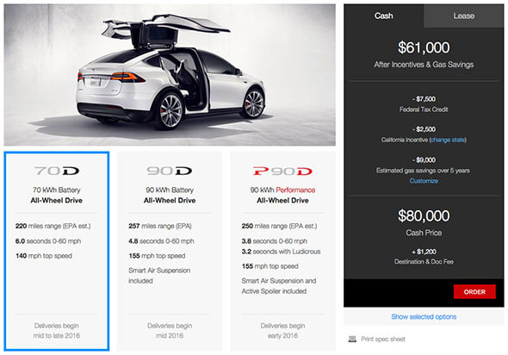Image resolution: width=508 pixels, height=355 pixels.
Task: Select the 70D battery option card
Action: coord(57,252)
